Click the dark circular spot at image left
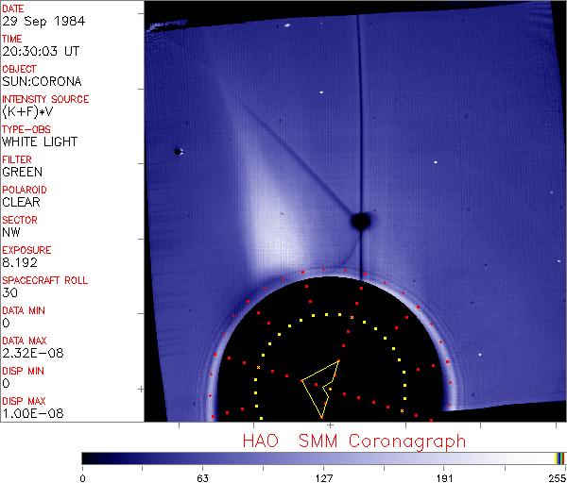Screen dimensions: 567x483 coord(178,152)
